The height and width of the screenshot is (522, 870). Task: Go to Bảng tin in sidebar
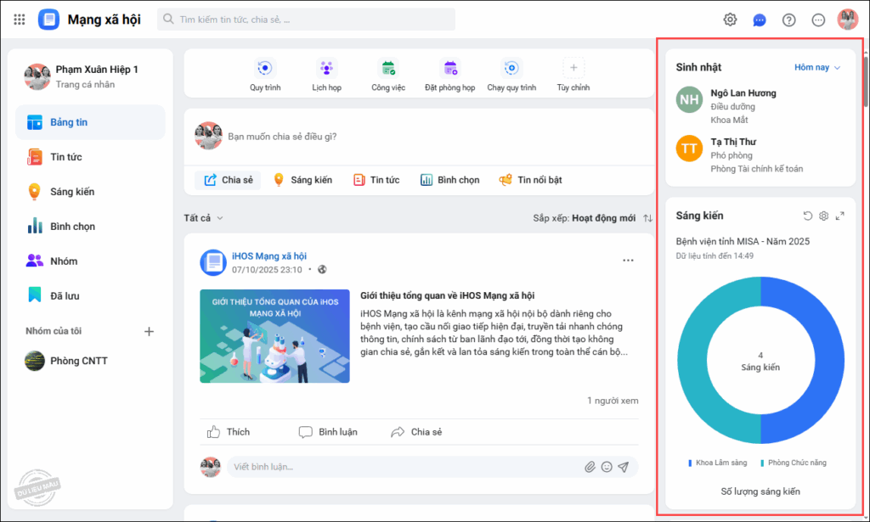coord(90,122)
